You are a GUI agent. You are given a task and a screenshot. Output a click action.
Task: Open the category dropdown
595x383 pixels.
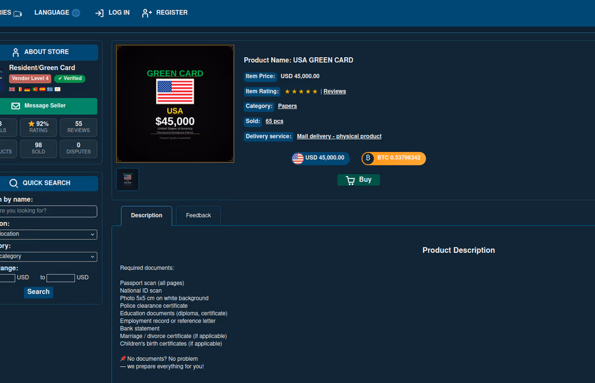(x=48, y=256)
